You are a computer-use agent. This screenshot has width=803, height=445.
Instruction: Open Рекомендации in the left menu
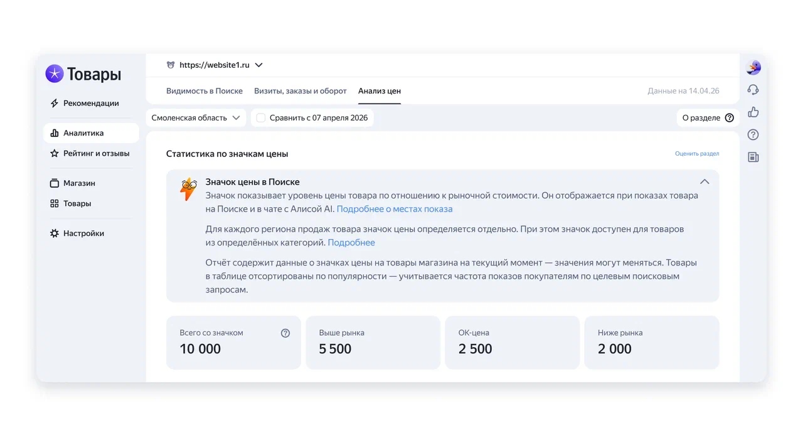91,104
